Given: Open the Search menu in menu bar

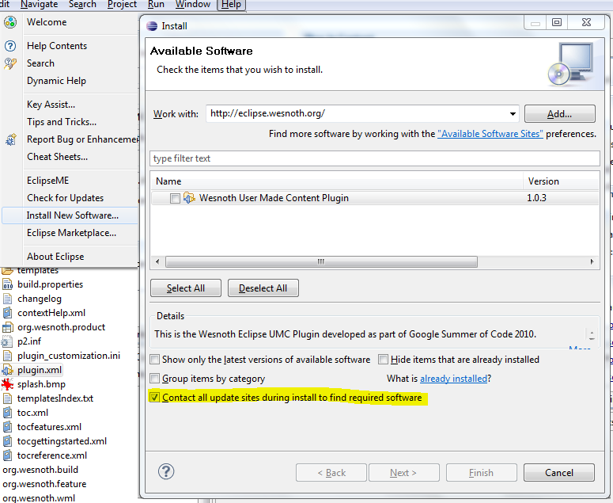Looking at the screenshot, I should point(82,5).
